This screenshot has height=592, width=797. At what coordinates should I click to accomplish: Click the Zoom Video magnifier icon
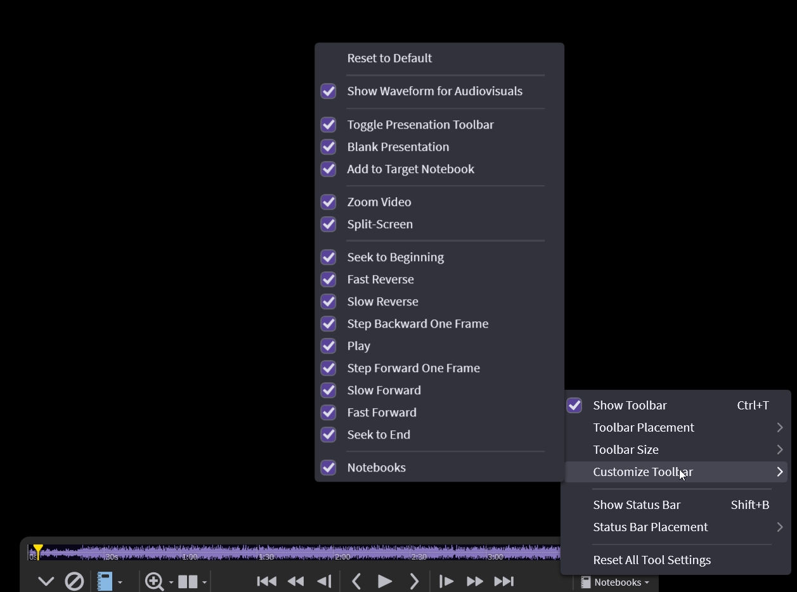click(x=154, y=581)
